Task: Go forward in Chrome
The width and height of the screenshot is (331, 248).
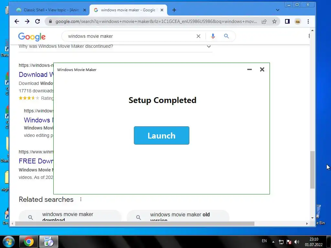Action: pos(27,21)
